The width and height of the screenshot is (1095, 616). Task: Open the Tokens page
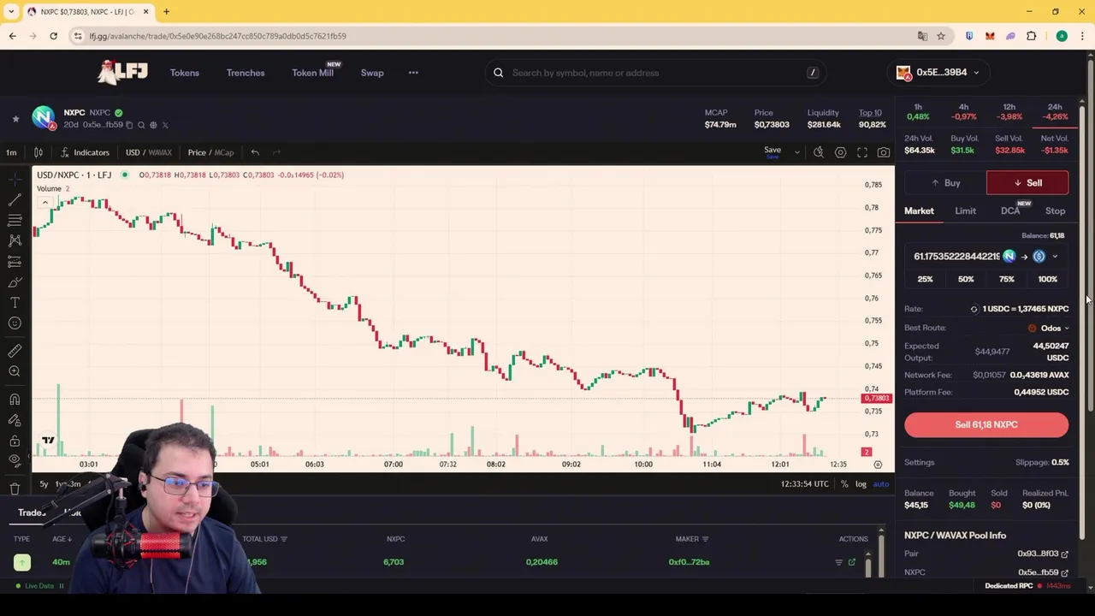[x=184, y=73]
